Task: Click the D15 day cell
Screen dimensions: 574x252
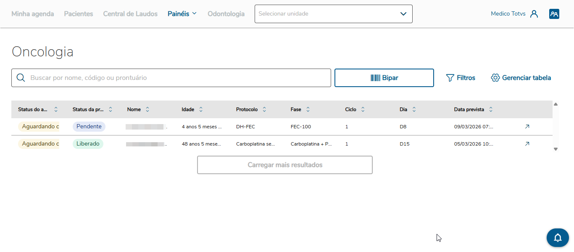Action: coord(405,144)
